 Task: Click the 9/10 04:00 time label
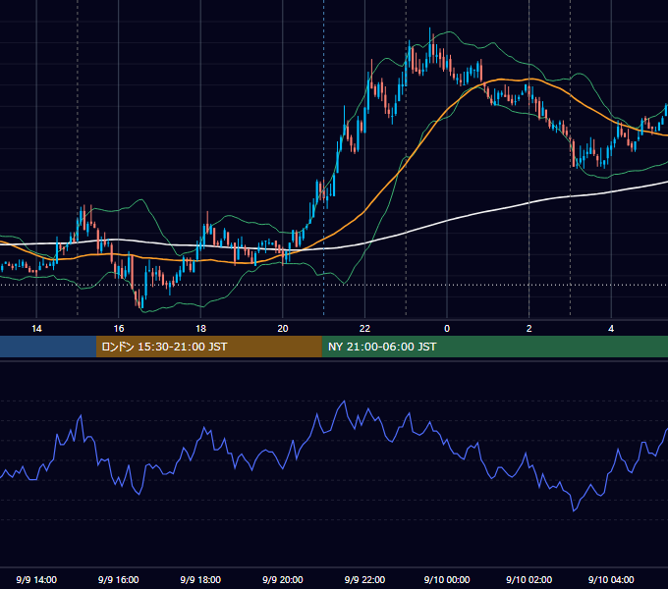click(611, 579)
